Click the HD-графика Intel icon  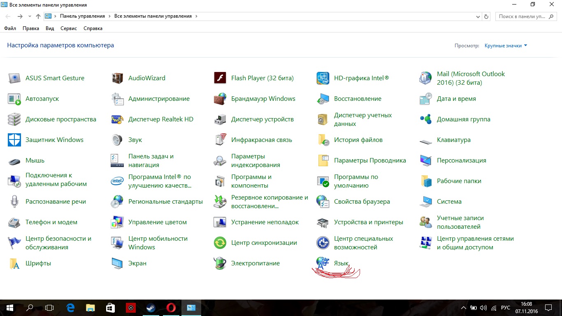coord(323,78)
